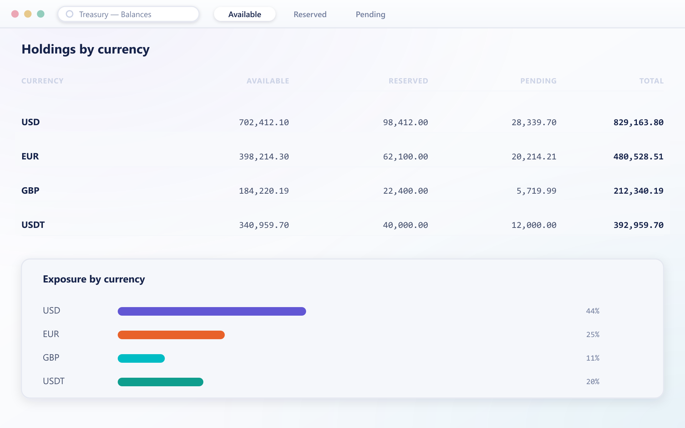The width and height of the screenshot is (685, 428).
Task: Select the Pending tab
Action: [x=370, y=14]
